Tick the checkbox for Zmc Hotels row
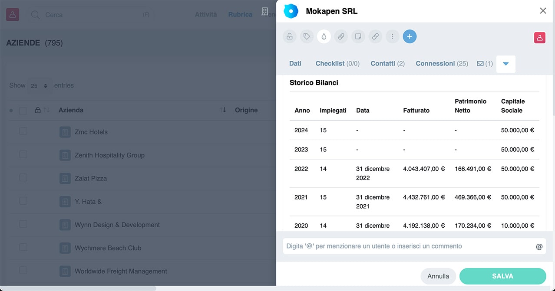Viewport: 555px width, 291px height. pos(23,131)
